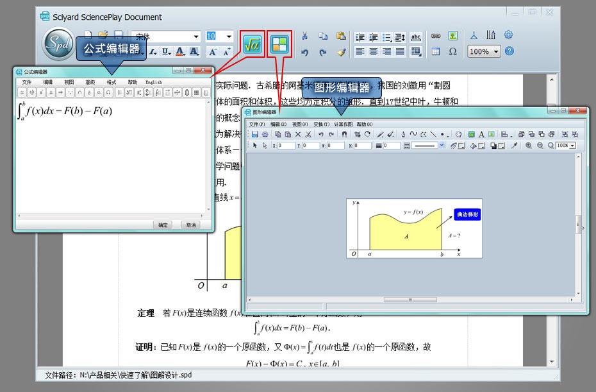This screenshot has height=392, width=596.
Task: Insert special symbol Omega icon
Action: 452,51
